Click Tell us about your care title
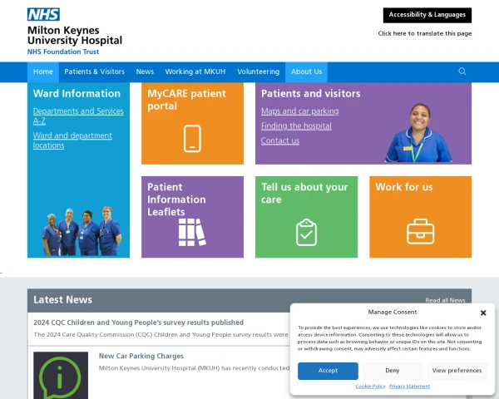Viewport: 499px width, 399px height. (304, 193)
